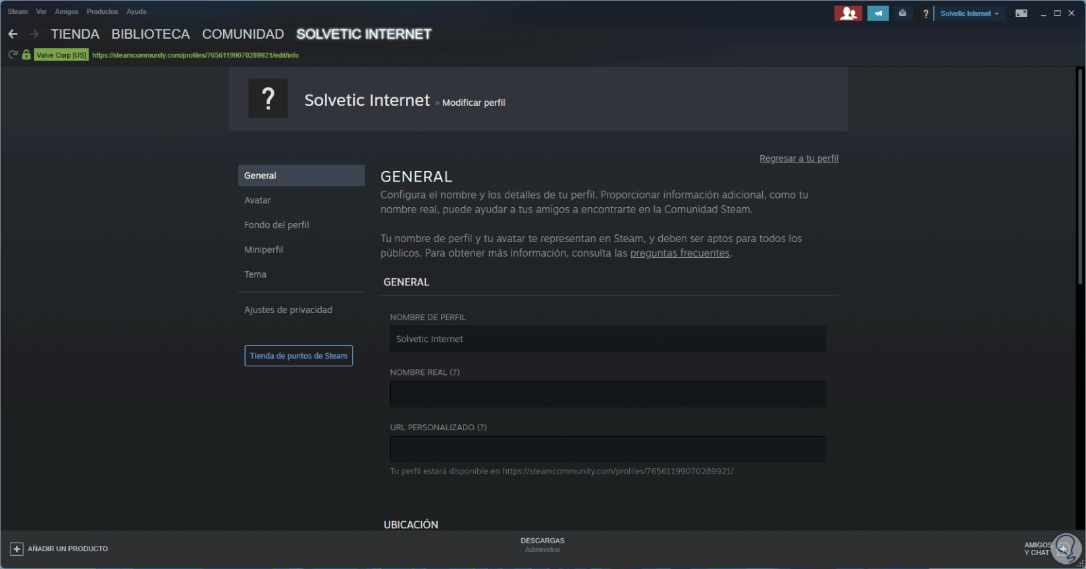Viewport: 1086px width, 569px height.
Task: Click the question mark help icon in title bar
Action: pos(925,13)
